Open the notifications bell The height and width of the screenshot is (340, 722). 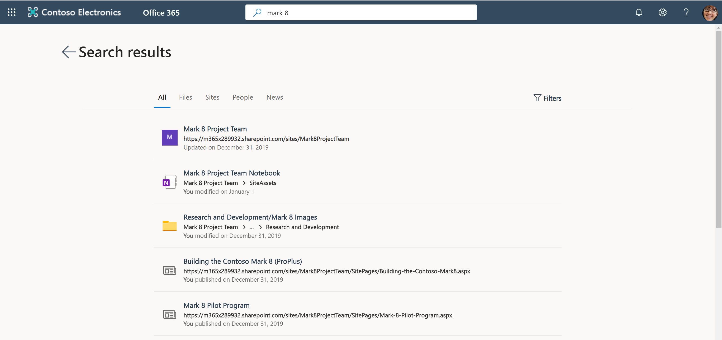click(638, 12)
